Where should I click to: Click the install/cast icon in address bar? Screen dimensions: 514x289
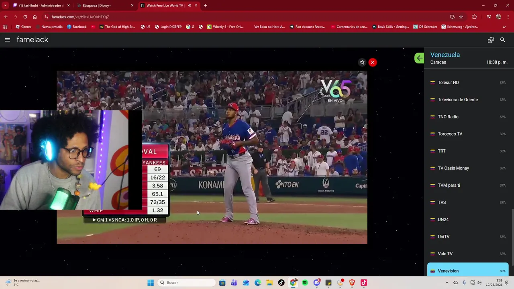452,17
